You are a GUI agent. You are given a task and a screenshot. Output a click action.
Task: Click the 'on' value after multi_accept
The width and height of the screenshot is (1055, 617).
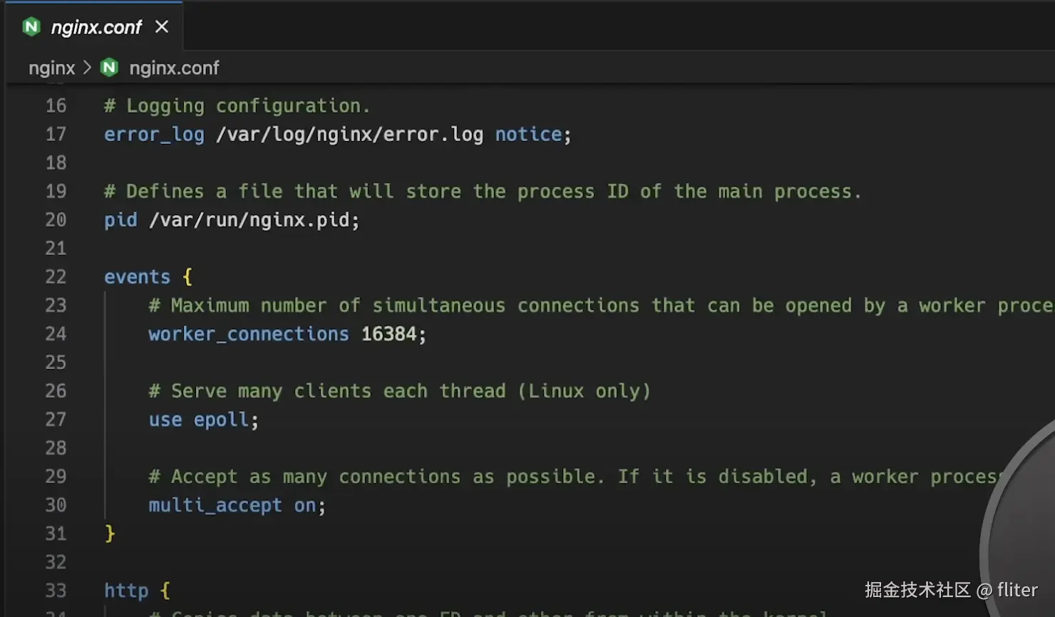[x=305, y=505]
